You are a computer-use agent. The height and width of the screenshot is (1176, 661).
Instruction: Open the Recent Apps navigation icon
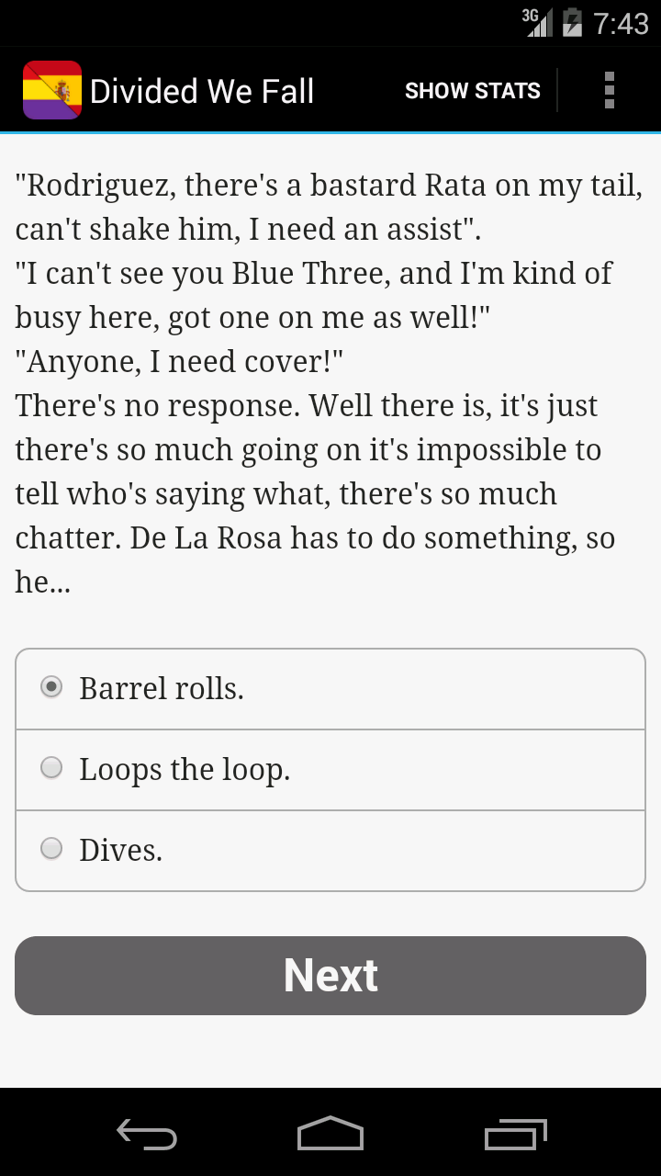coord(515,1135)
